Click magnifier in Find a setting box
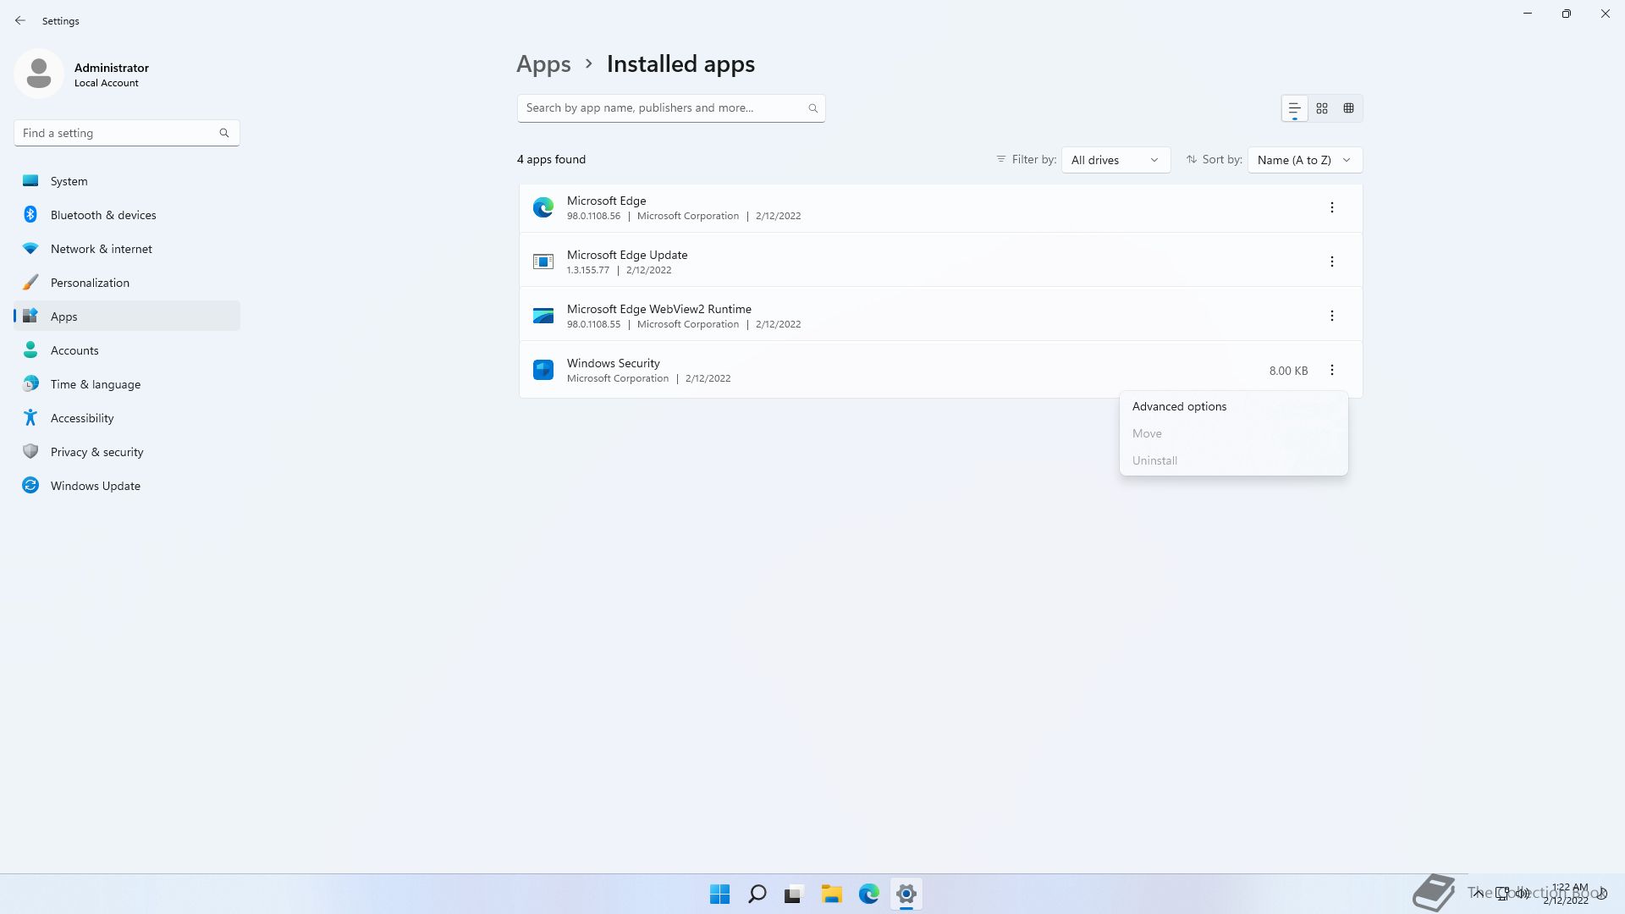1625x914 pixels. click(x=224, y=133)
